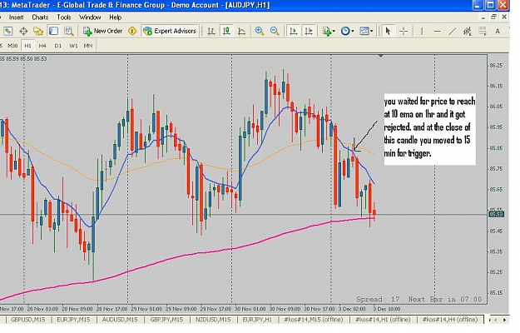Click the 3 Dec 10:00 time label

tap(386, 309)
